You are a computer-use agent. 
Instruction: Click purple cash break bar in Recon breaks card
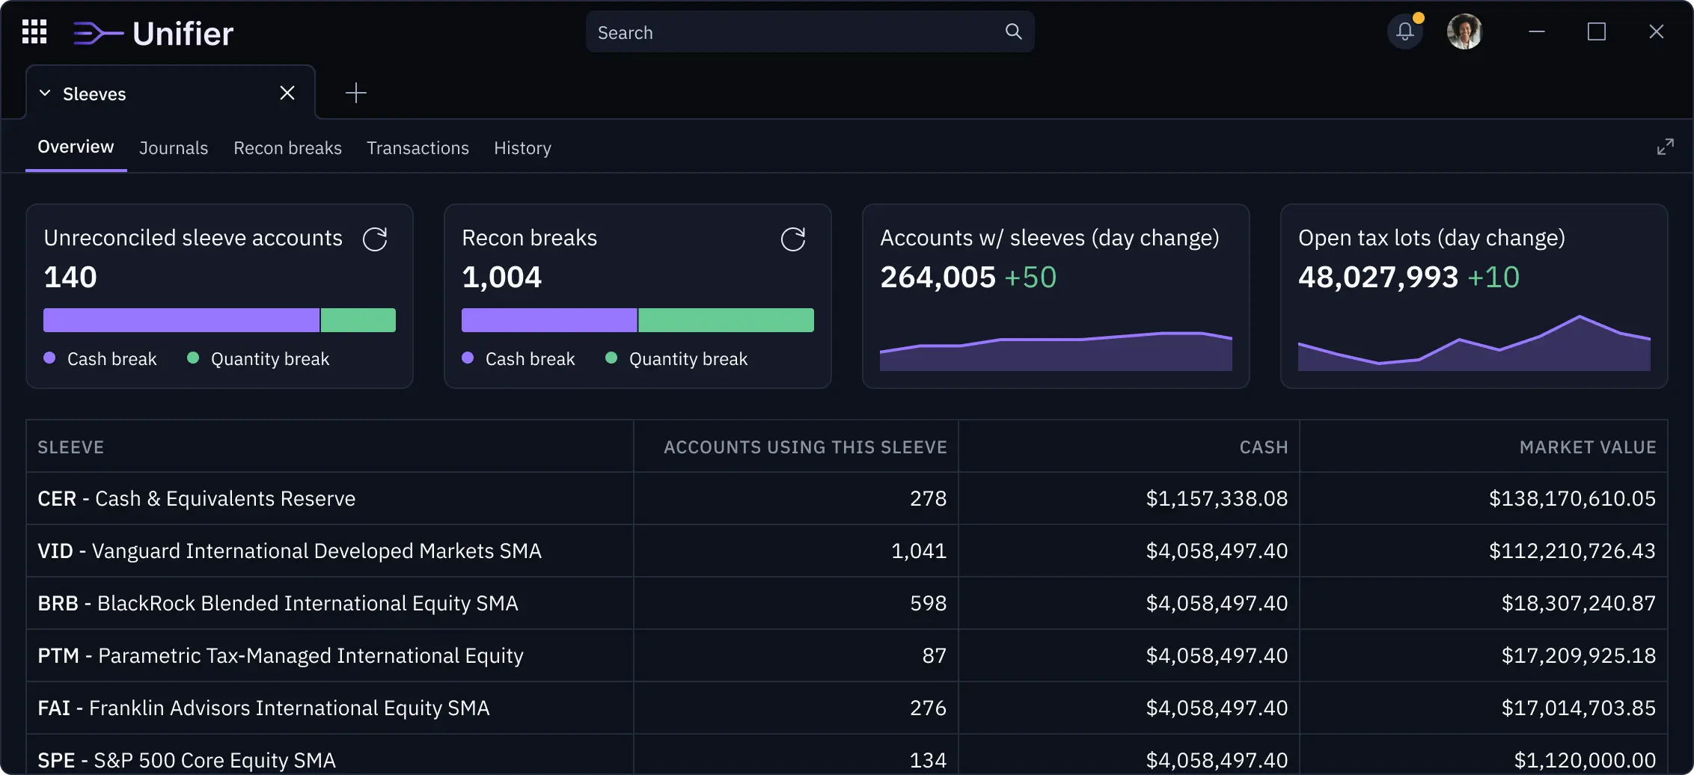[x=549, y=320]
